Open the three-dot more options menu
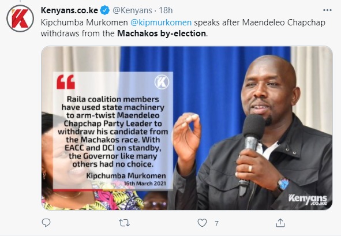This screenshot has height=236, width=341. click(327, 10)
